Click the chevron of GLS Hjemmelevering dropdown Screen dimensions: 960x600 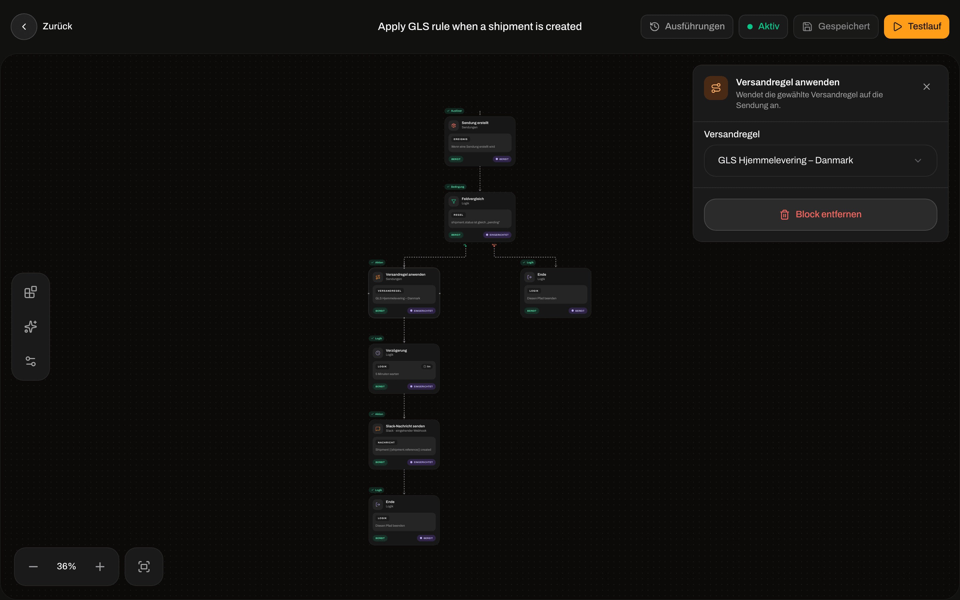coord(918,161)
